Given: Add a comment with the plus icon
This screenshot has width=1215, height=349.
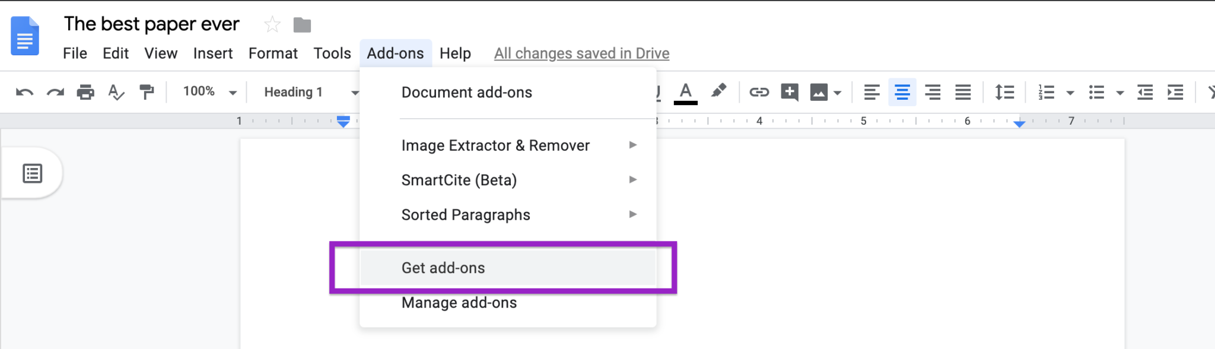Looking at the screenshot, I should (790, 92).
